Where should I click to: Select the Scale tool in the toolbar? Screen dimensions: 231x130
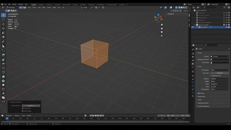point(3,32)
